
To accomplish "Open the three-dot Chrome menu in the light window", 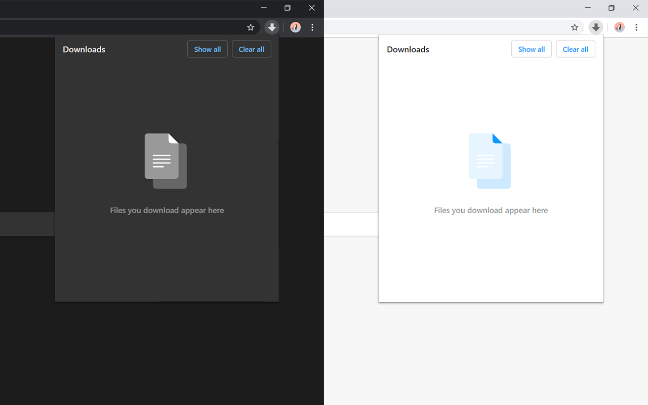I will tap(636, 27).
